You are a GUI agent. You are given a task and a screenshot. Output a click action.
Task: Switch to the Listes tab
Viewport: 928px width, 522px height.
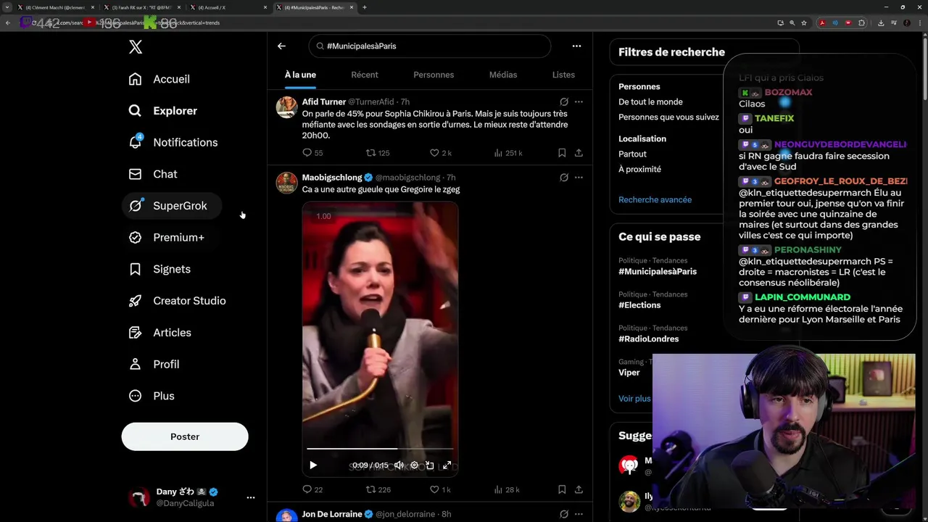563,75
